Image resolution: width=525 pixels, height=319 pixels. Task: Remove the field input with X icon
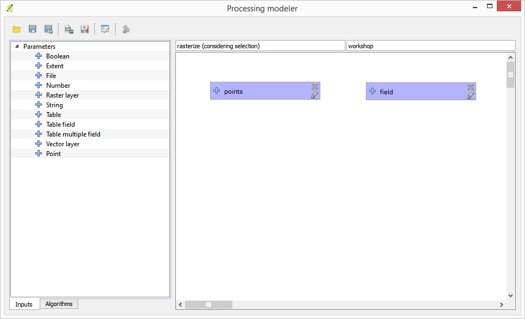tap(471, 87)
